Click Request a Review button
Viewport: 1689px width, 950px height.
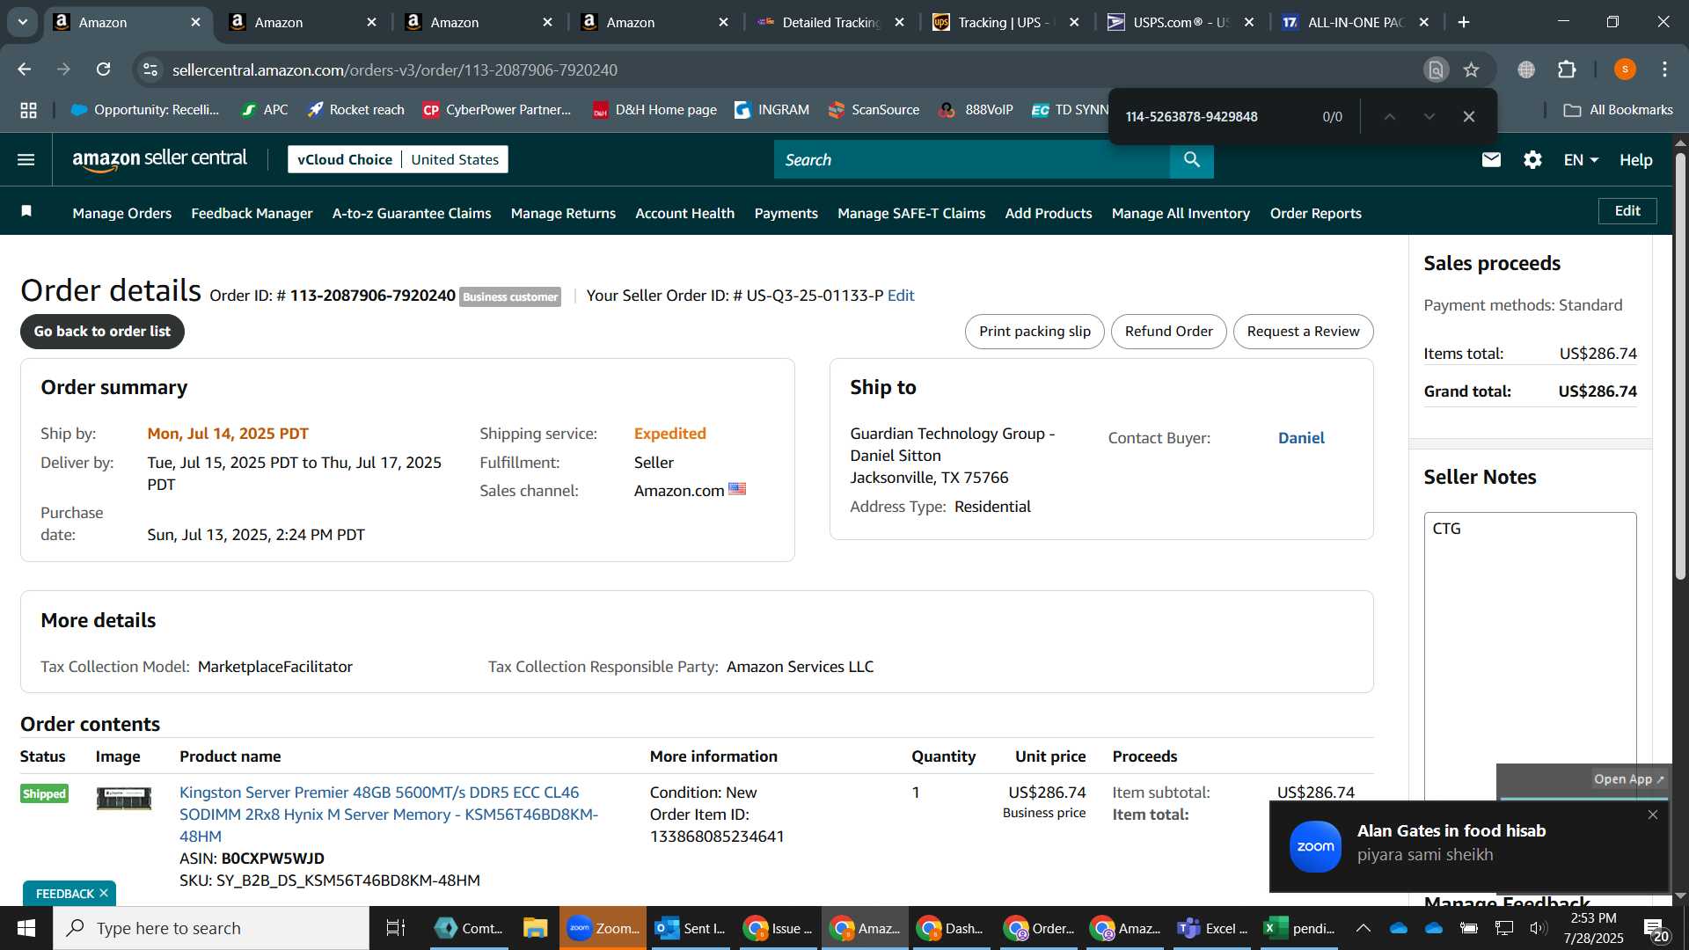click(1303, 332)
